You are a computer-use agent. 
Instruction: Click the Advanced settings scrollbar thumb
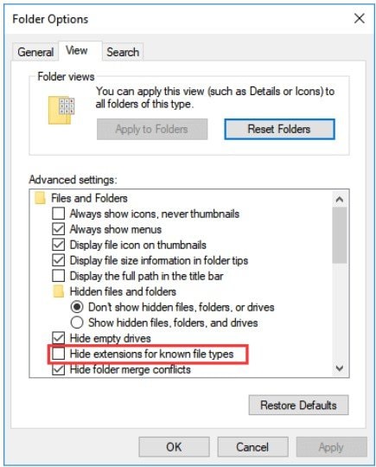pos(340,235)
